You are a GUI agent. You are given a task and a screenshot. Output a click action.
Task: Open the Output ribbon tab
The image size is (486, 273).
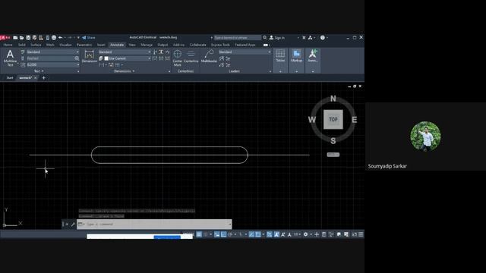(x=163, y=45)
